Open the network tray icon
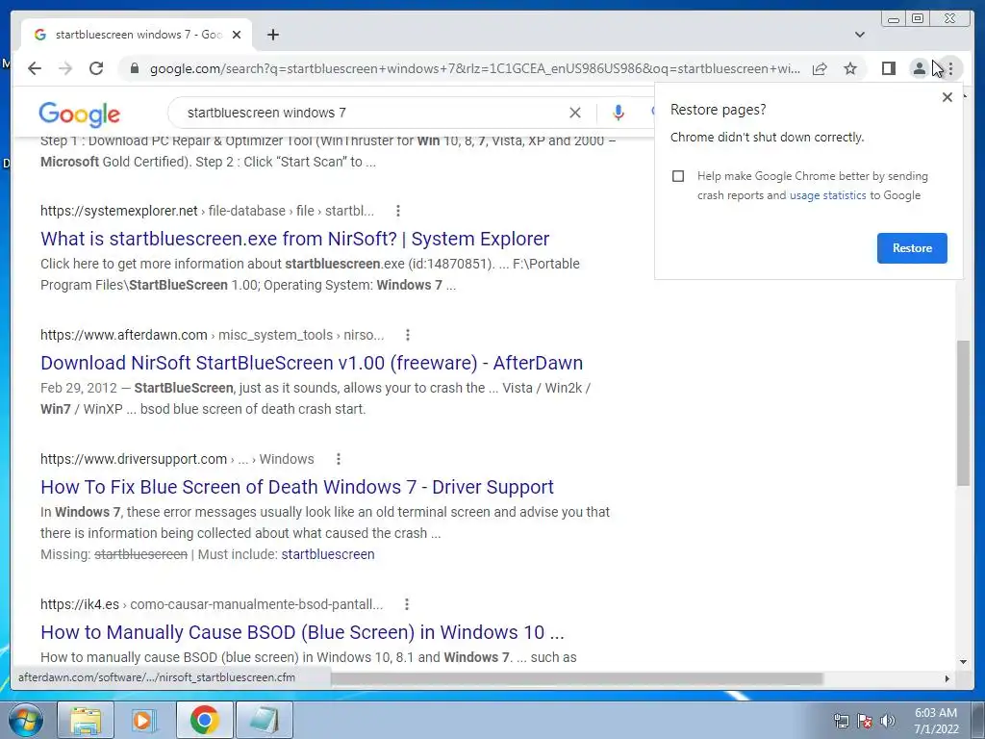Viewport: 985px width, 739px height. tap(841, 721)
